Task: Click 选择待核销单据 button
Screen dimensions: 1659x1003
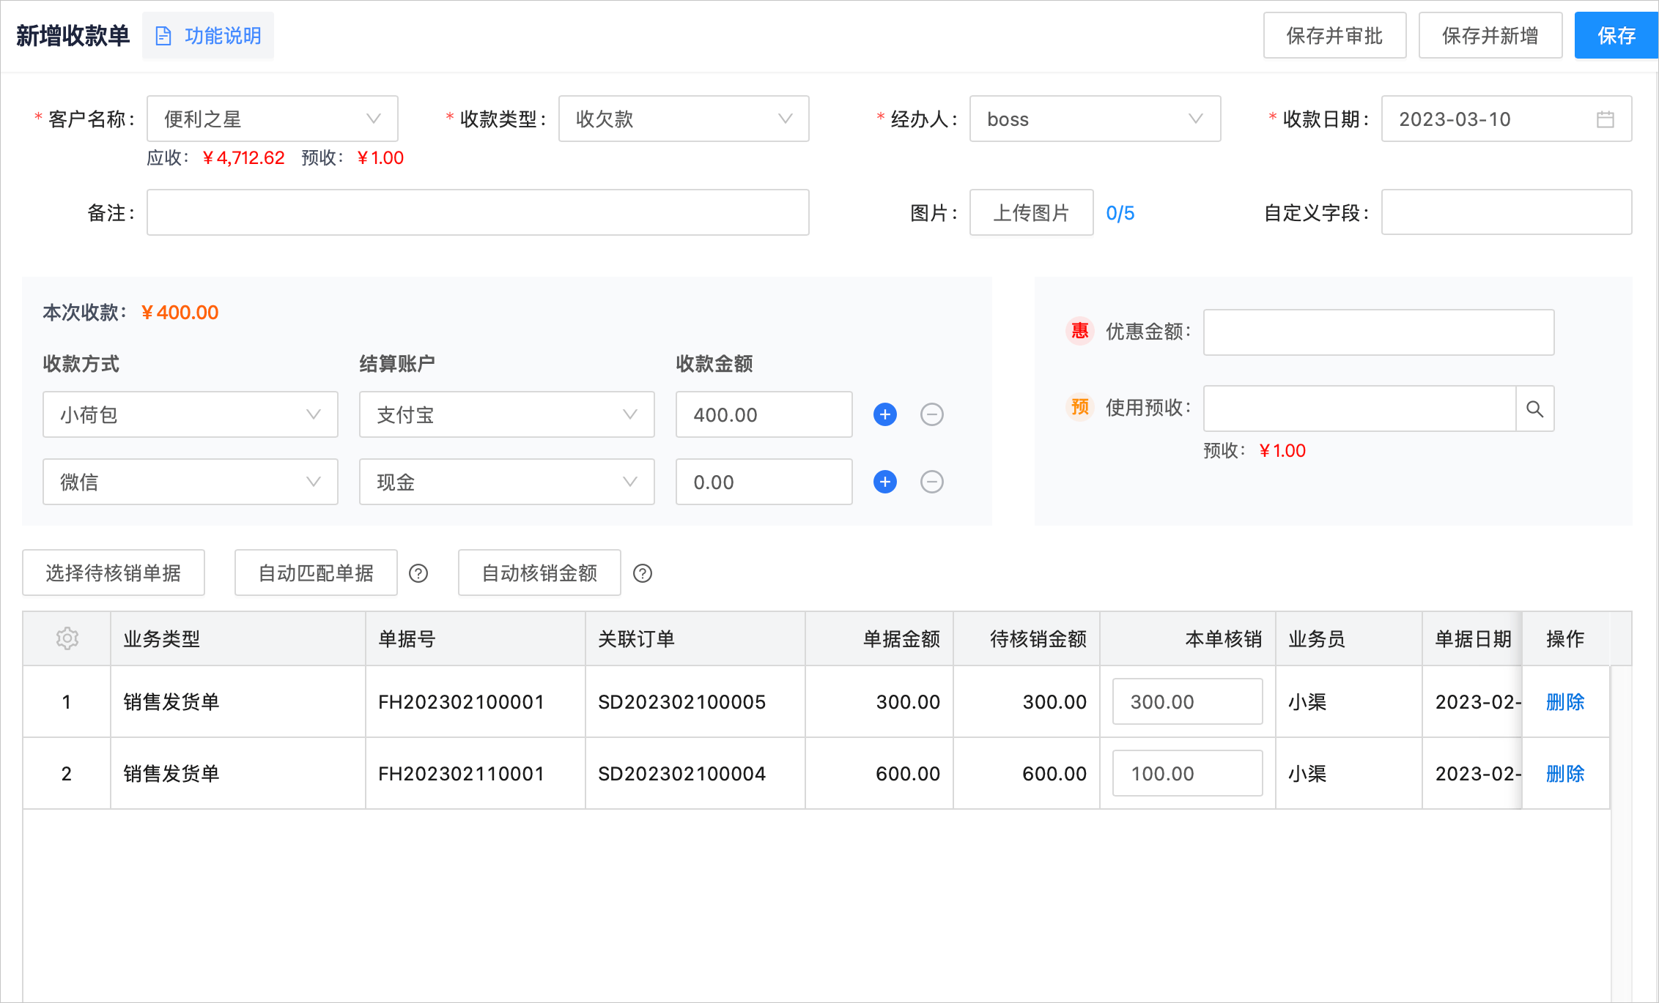Action: [114, 573]
